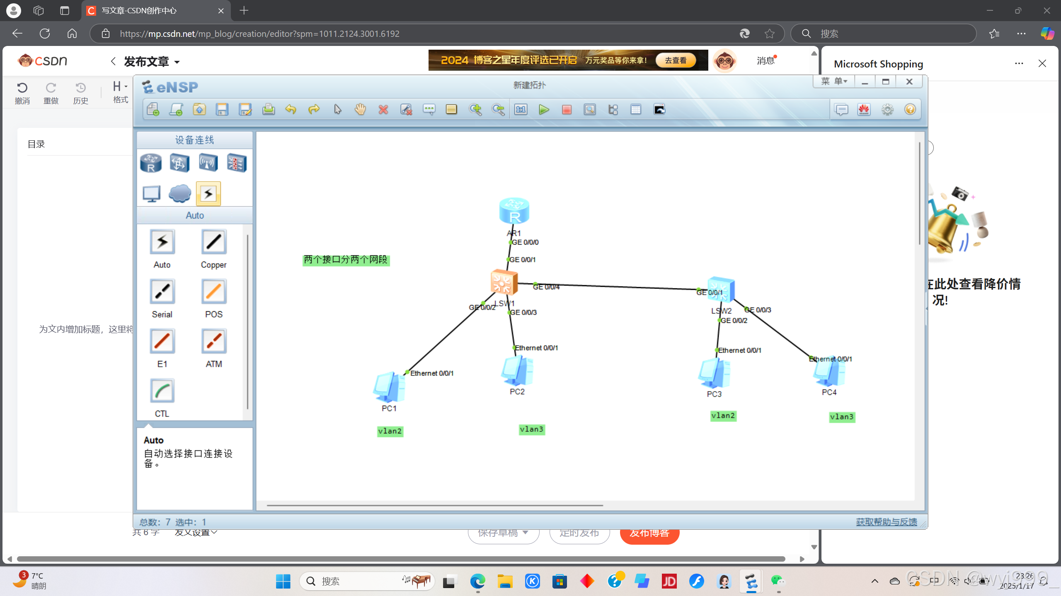Open WeChat from the Windows taskbar
This screenshot has width=1061, height=596.
tap(778, 582)
